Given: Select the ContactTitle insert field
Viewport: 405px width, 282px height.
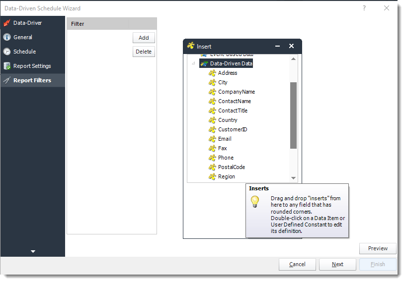Looking at the screenshot, I should (x=233, y=111).
